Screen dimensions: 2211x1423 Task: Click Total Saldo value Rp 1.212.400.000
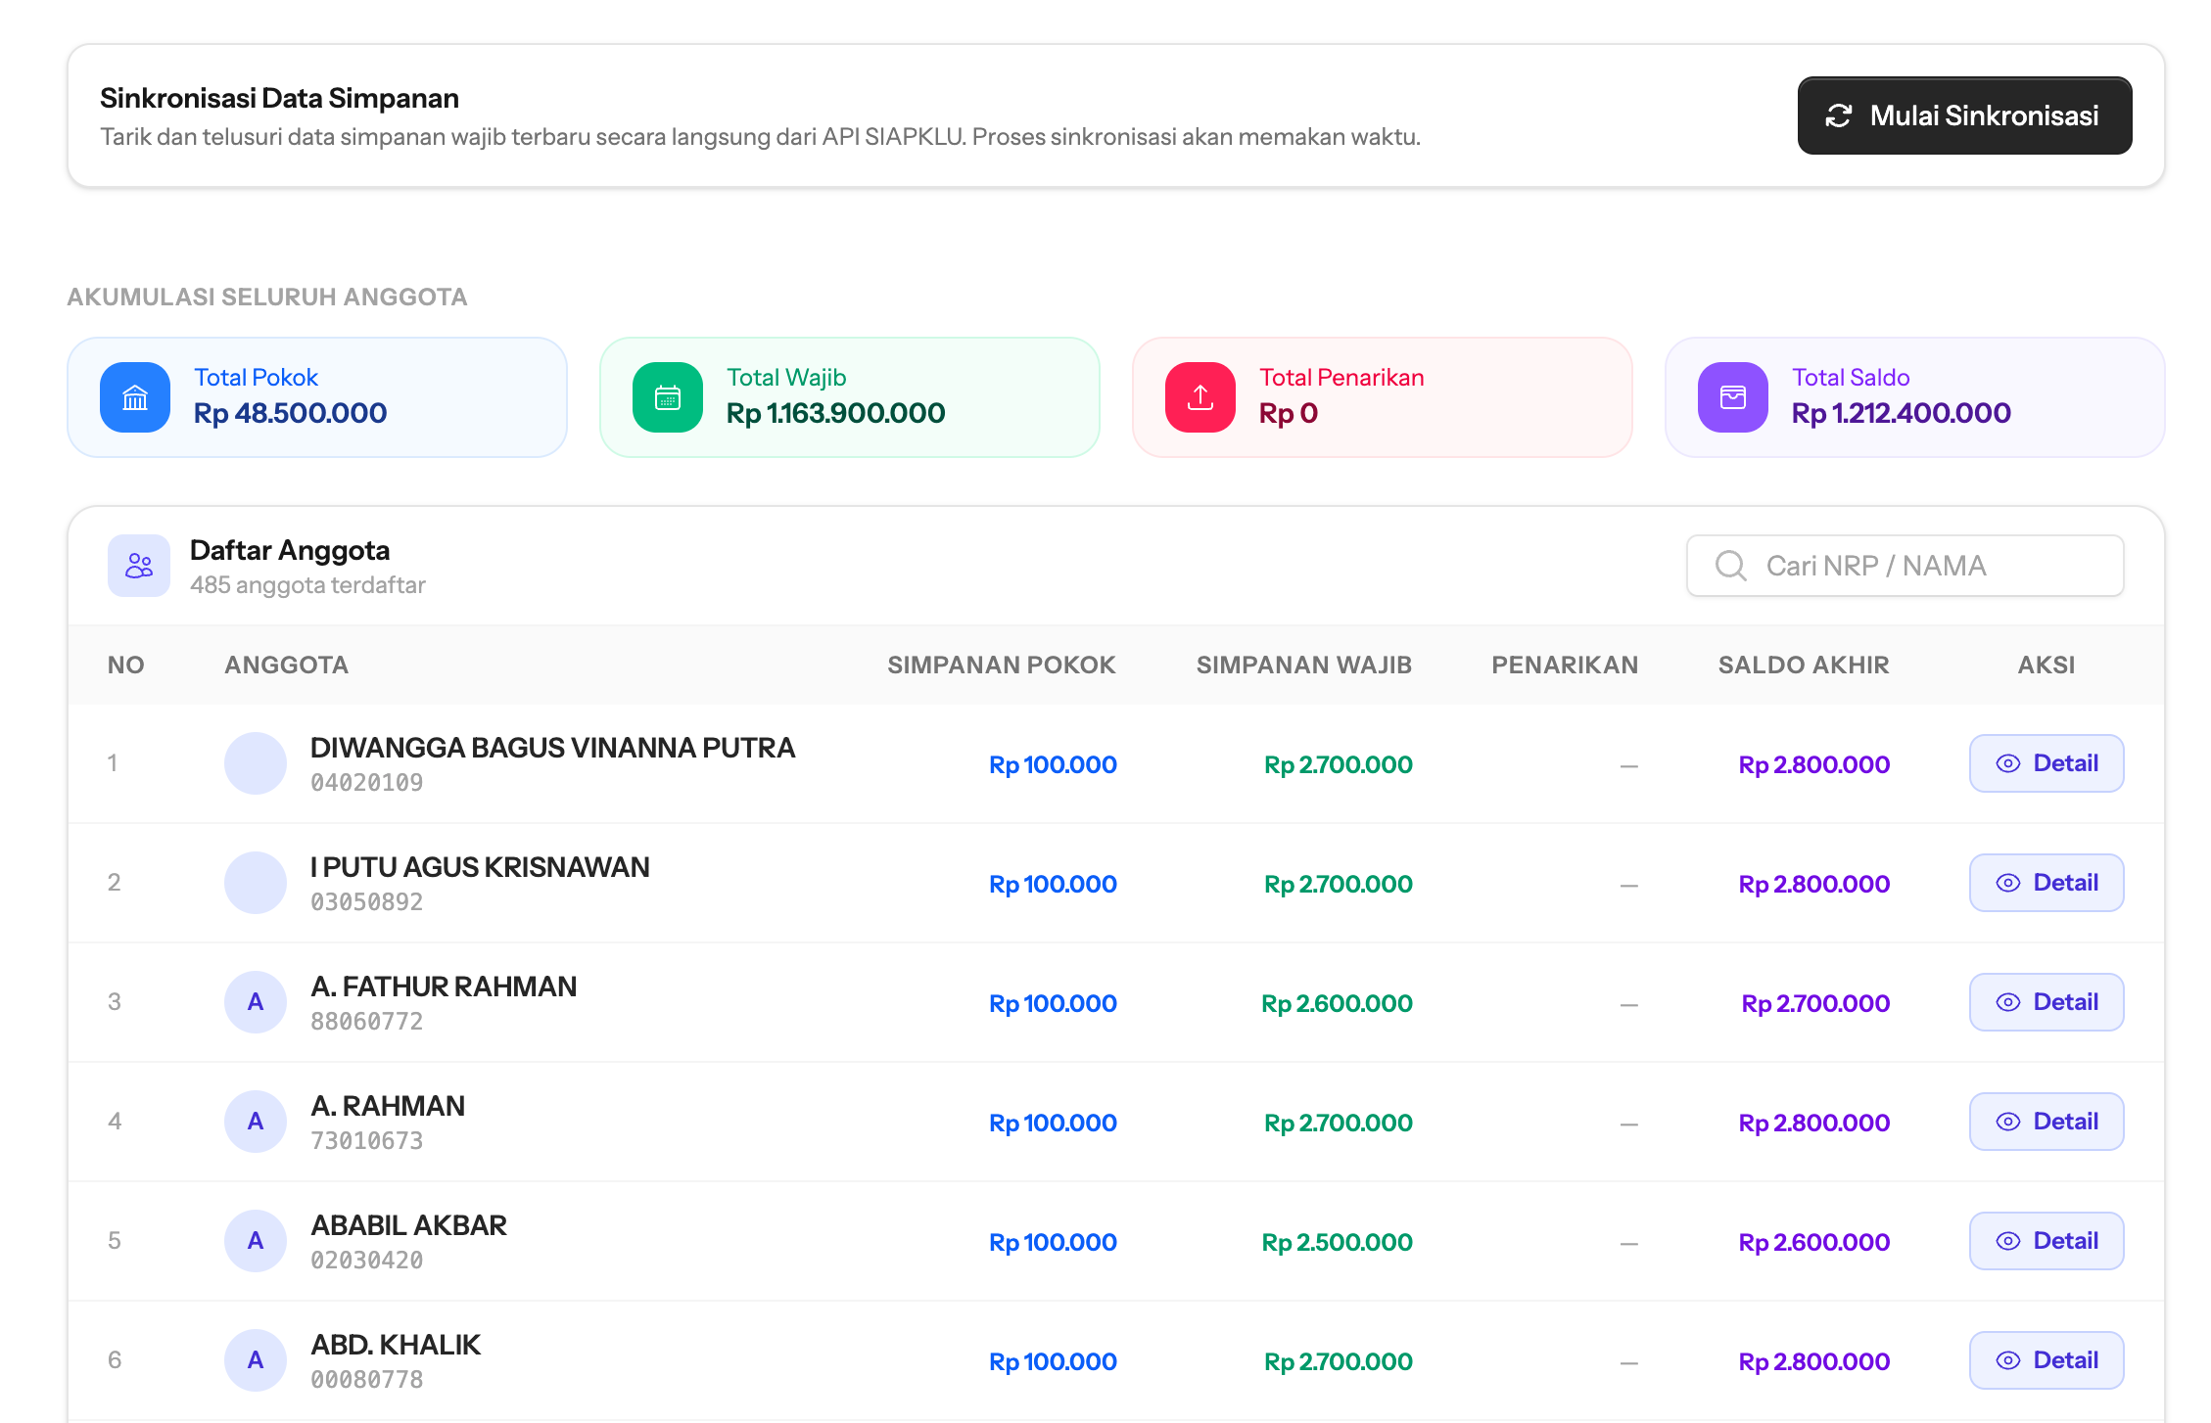click(1902, 413)
